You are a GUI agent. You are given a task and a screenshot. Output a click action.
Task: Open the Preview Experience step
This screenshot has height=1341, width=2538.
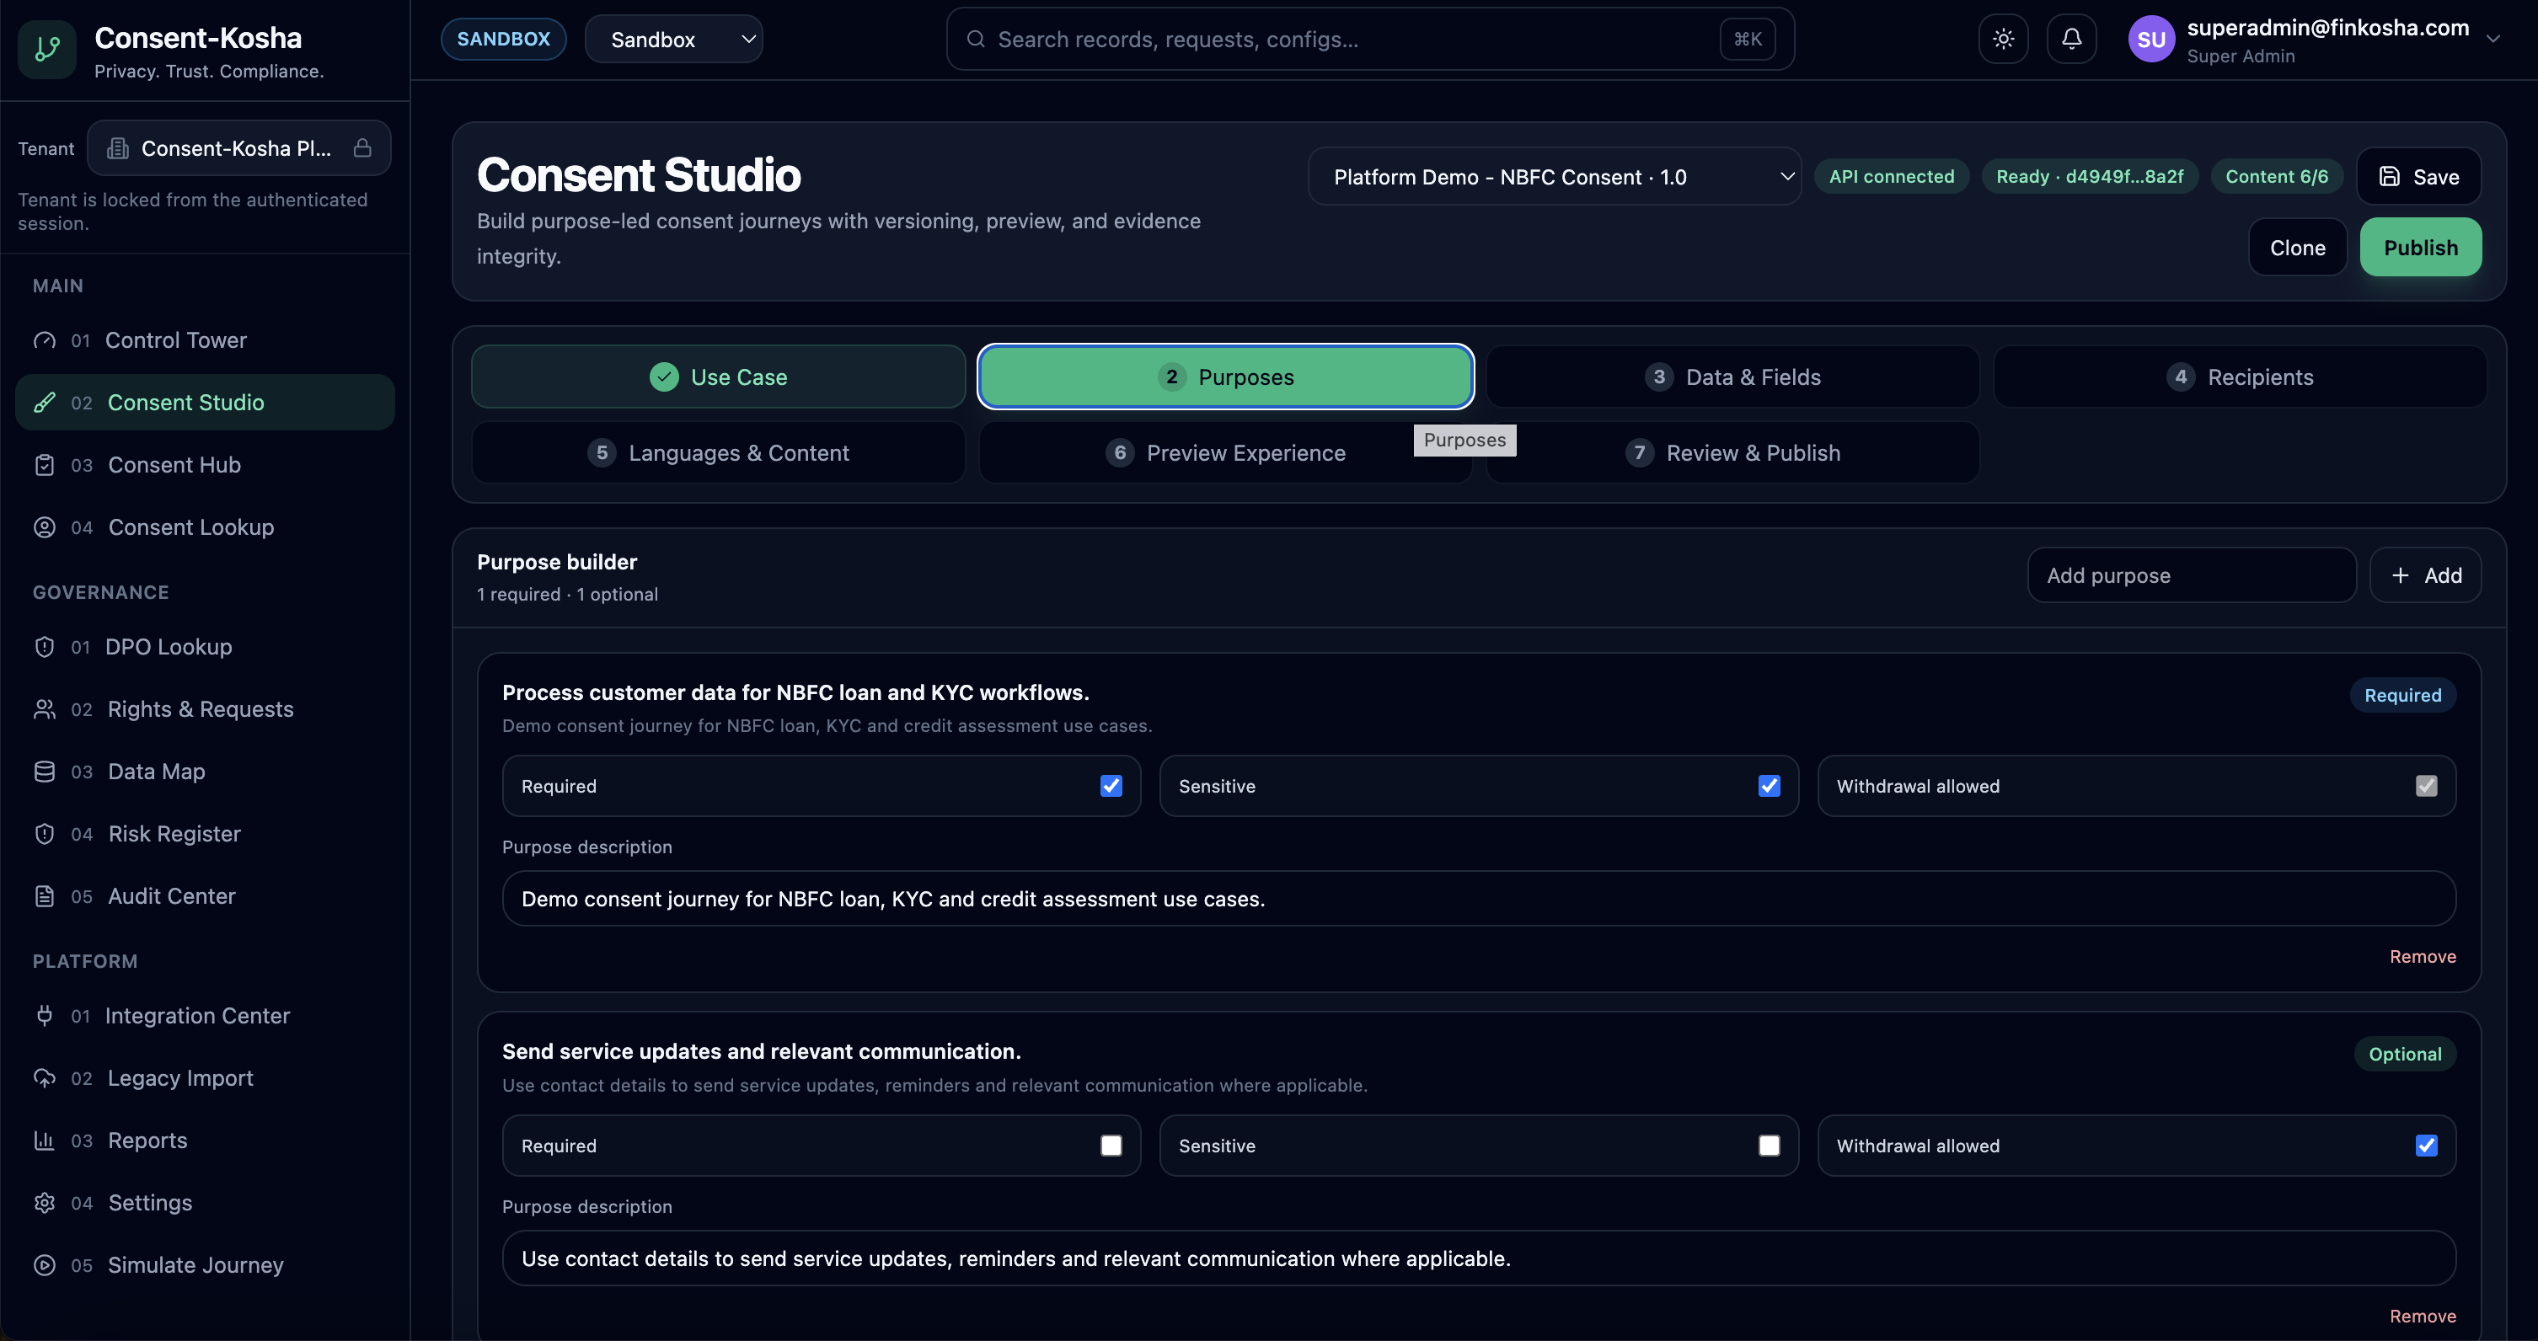1226,453
